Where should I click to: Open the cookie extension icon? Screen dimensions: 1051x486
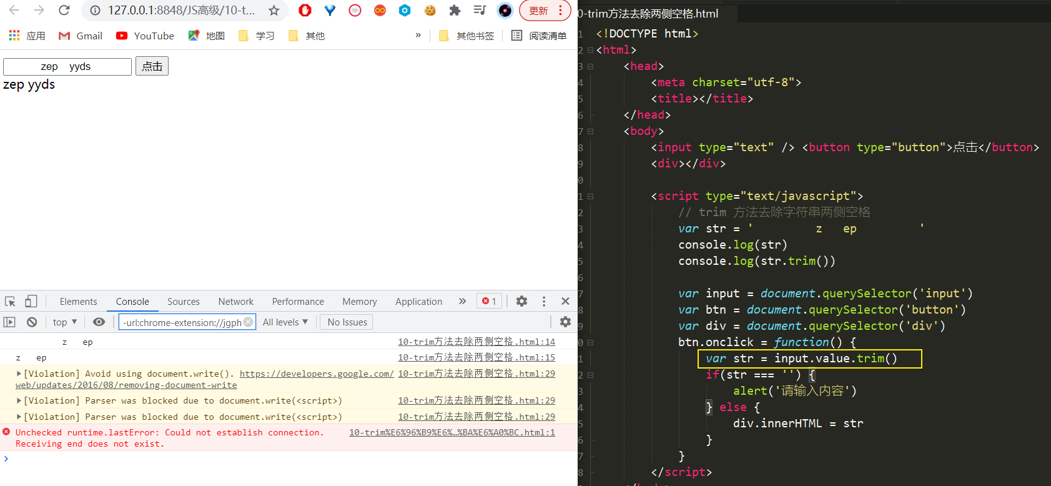(430, 10)
